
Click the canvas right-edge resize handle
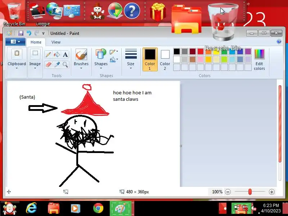click(181, 146)
